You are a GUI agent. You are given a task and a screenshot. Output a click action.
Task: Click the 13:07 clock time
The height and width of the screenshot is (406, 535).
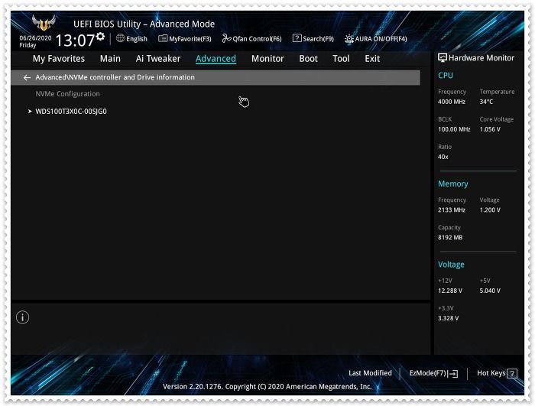[x=75, y=41]
